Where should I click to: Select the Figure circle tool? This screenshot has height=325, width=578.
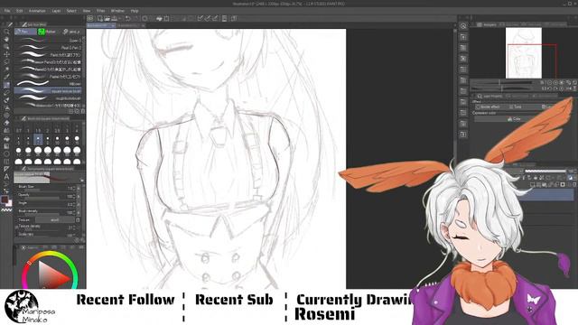point(6,153)
